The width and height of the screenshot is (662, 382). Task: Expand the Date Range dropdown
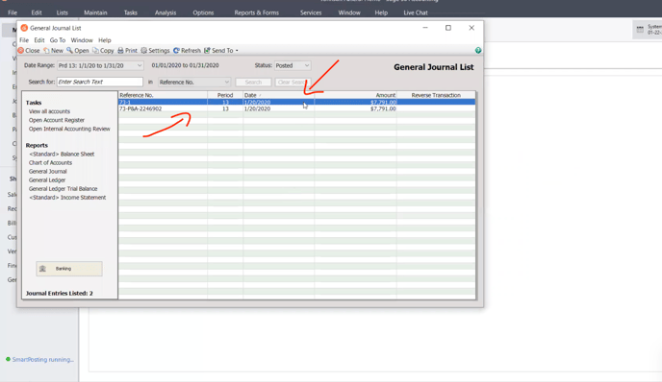tap(140, 65)
